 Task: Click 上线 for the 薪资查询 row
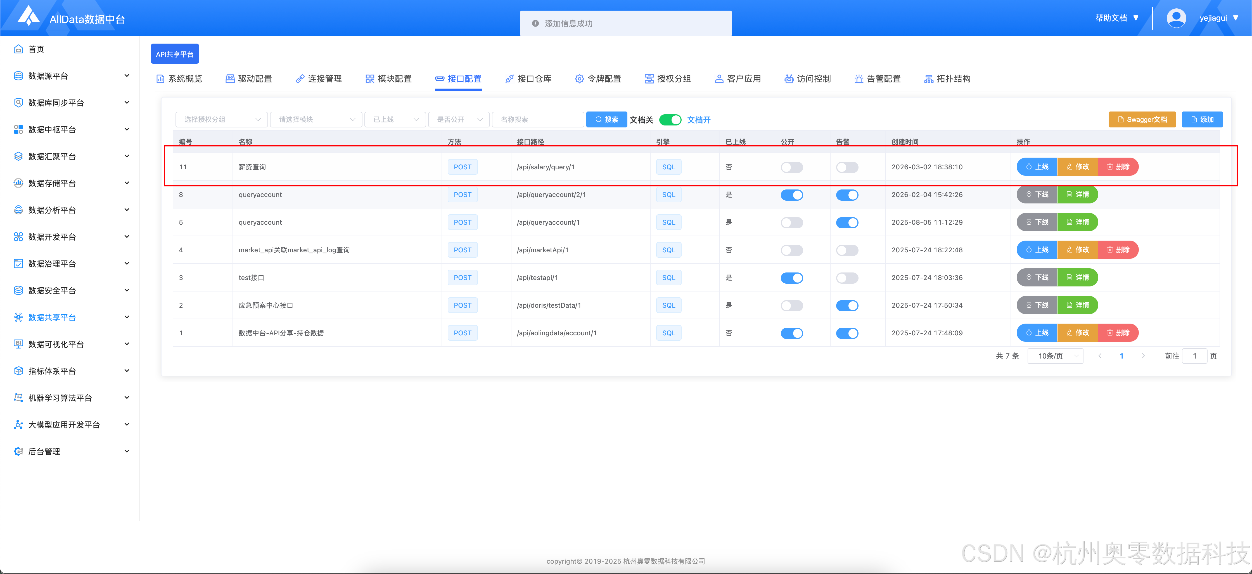1037,167
